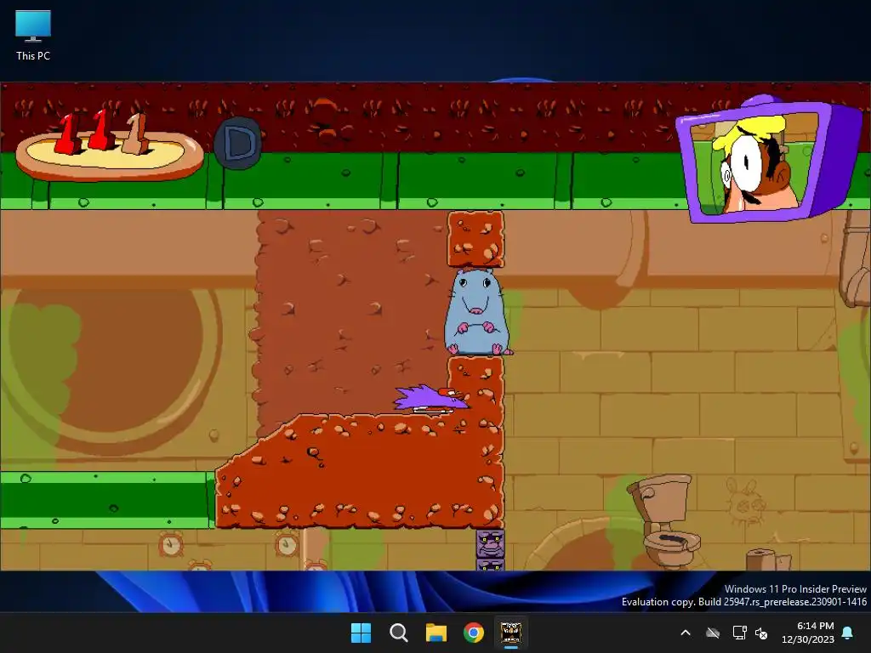Click the purple face block below dirt
The width and height of the screenshot is (871, 653).
(490, 543)
